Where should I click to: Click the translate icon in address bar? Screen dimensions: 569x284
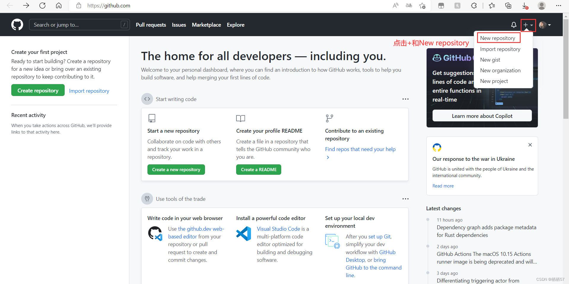point(409,5)
